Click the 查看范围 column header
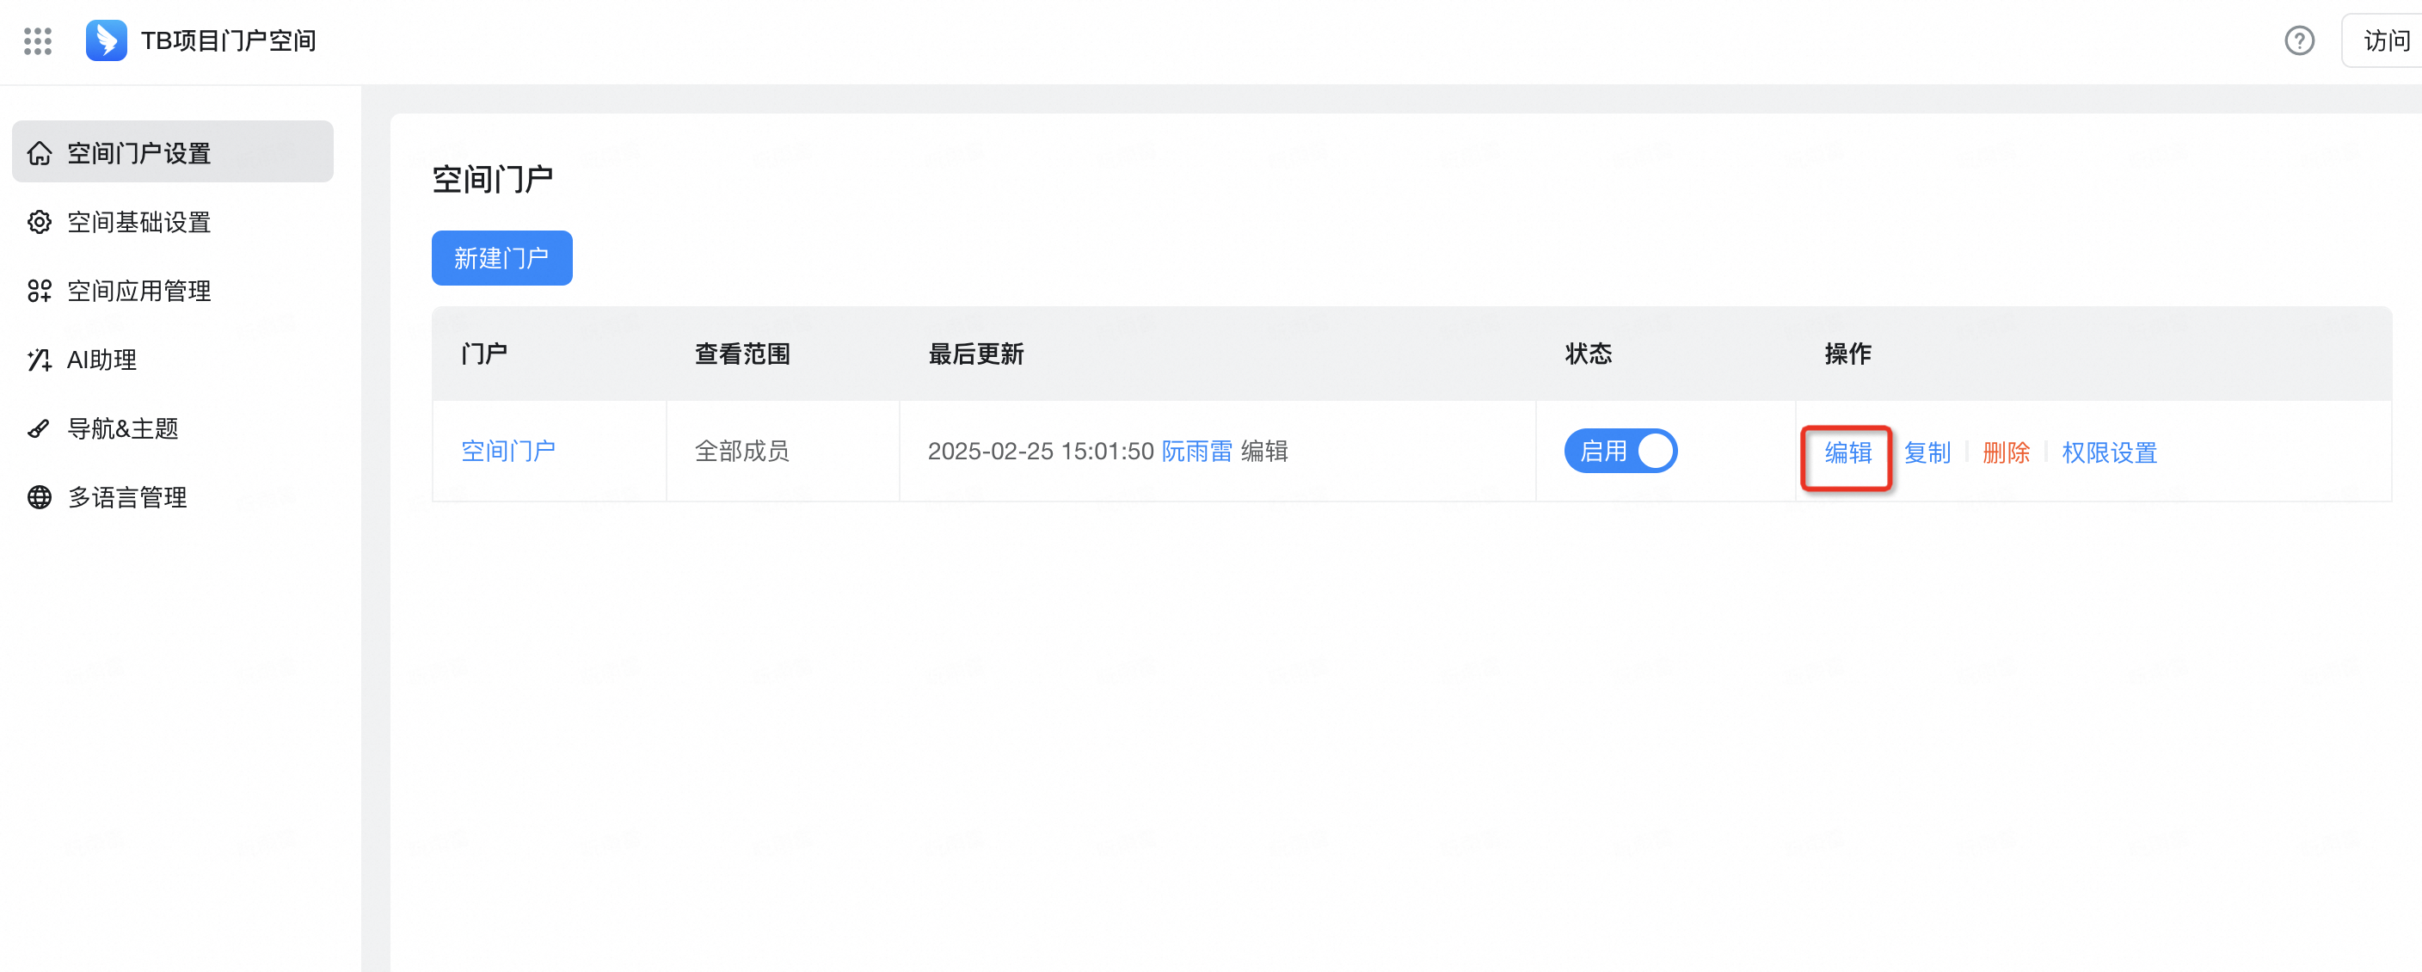2422x972 pixels. pos(743,354)
